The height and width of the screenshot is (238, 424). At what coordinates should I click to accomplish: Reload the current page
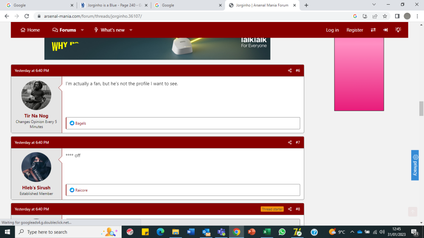coord(26,16)
